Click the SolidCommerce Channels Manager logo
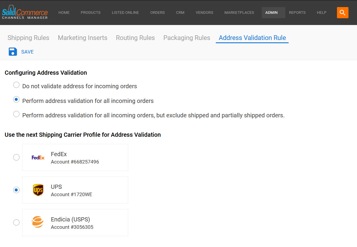Image resolution: width=357 pixels, height=247 pixels. tap(25, 13)
